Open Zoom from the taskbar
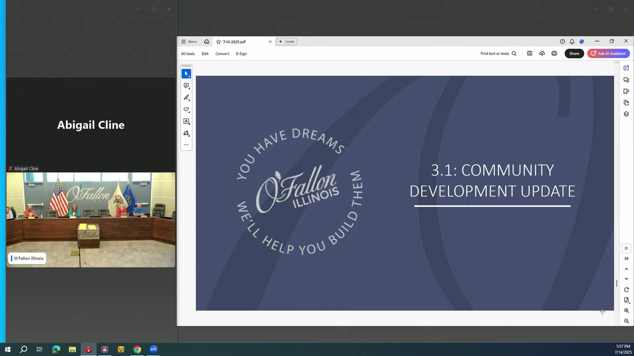This screenshot has height=356, width=634. point(153,349)
